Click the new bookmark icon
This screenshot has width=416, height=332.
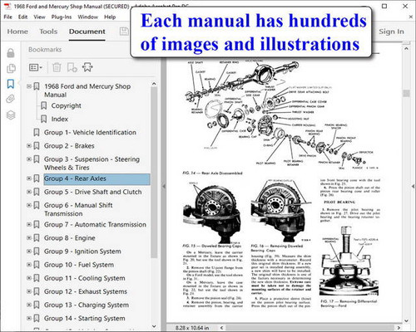72,67
